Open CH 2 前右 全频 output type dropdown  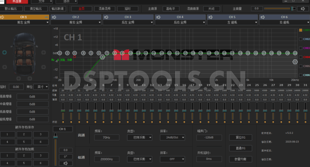(76, 22)
